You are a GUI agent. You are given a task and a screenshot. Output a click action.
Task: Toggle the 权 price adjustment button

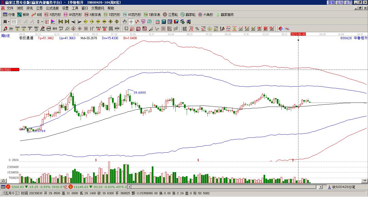(x=47, y=22)
